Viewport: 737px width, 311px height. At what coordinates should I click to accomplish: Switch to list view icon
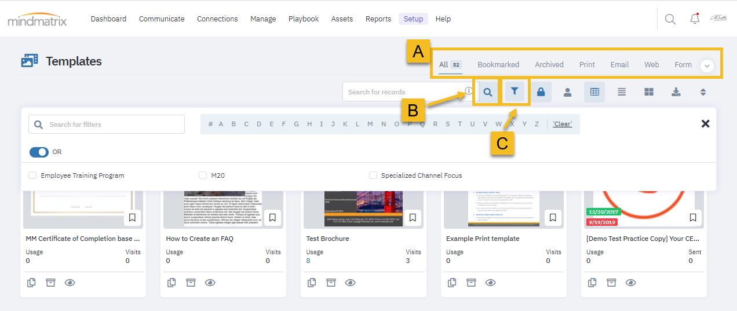pos(622,92)
